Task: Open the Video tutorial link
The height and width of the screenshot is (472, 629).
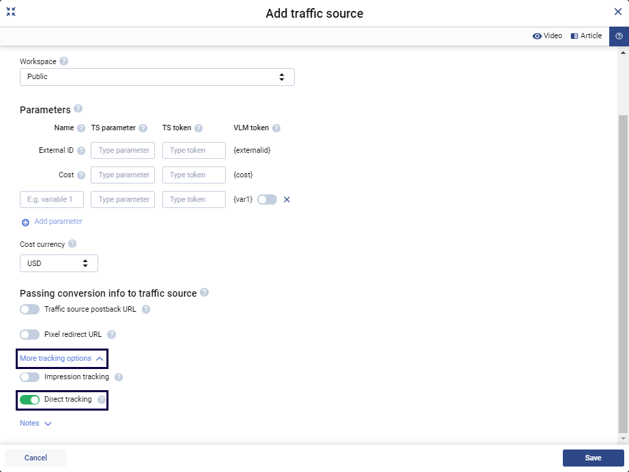Action: (547, 36)
